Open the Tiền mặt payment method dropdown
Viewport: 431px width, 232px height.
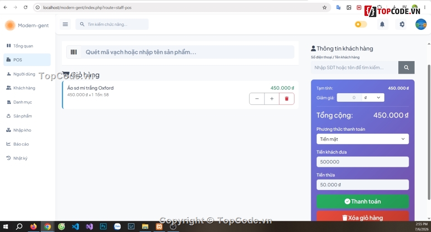pyautogui.click(x=362, y=139)
